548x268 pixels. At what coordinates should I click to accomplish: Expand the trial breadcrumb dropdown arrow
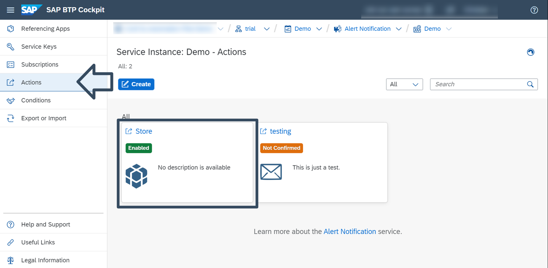(x=267, y=29)
